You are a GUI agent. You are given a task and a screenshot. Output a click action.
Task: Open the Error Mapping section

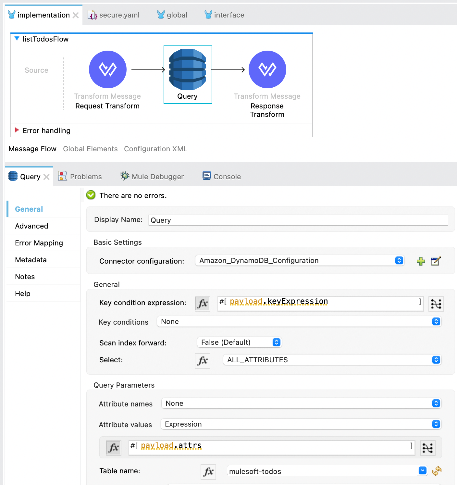[x=39, y=242]
